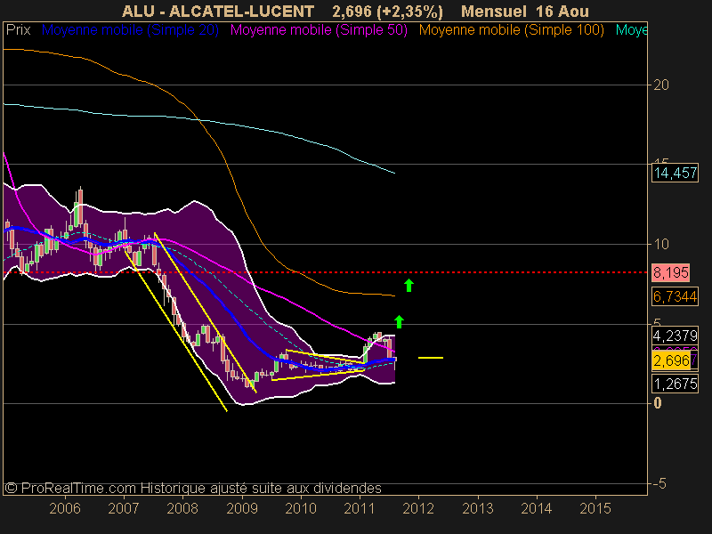The width and height of the screenshot is (712, 534).
Task: Select year 2007 on time axis
Action: (124, 508)
